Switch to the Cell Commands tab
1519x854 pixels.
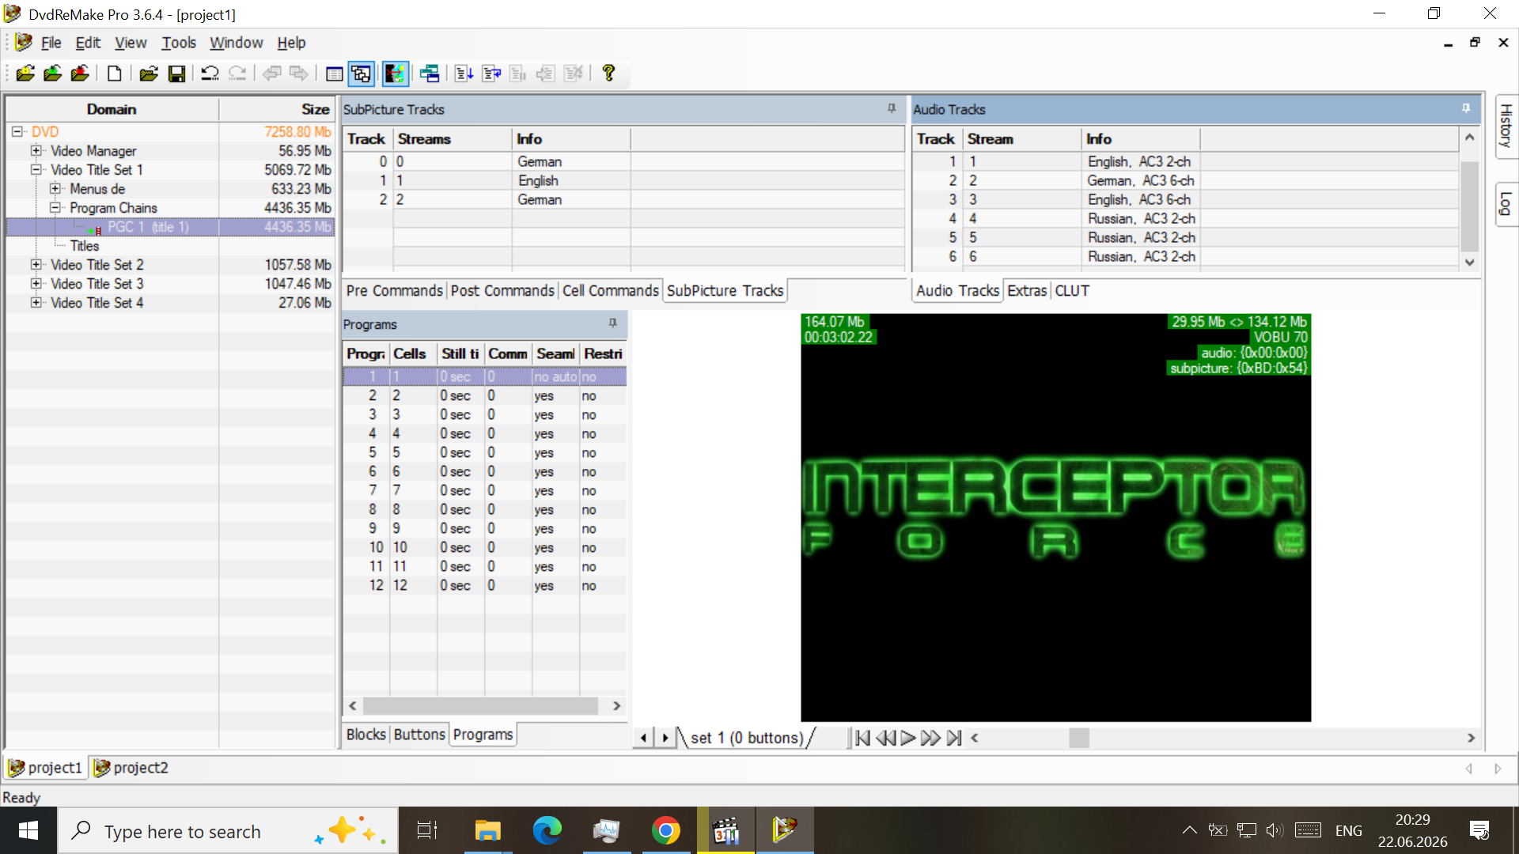(x=610, y=290)
